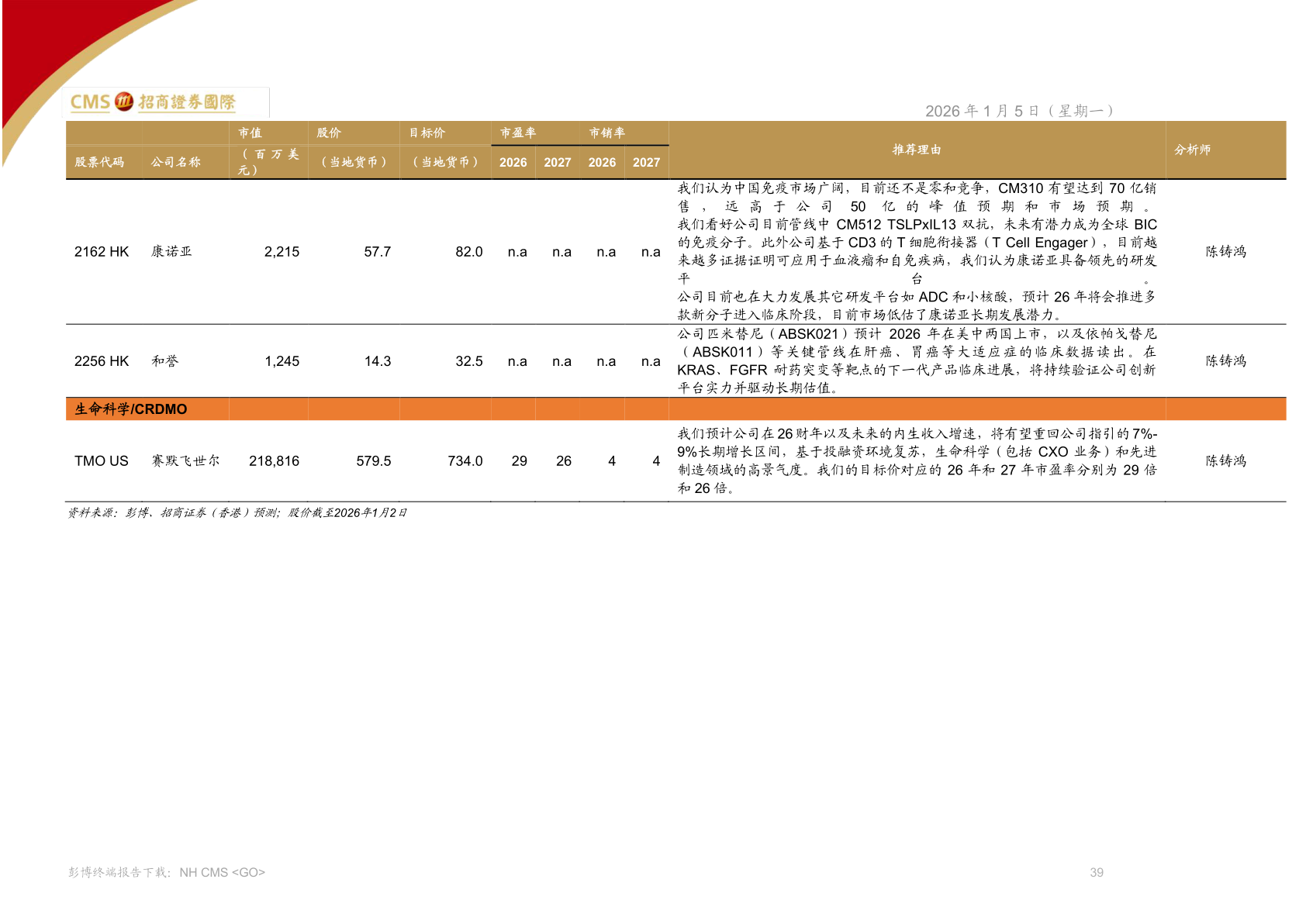
Task: Click company name 赛默飞世尔
Action: point(185,461)
